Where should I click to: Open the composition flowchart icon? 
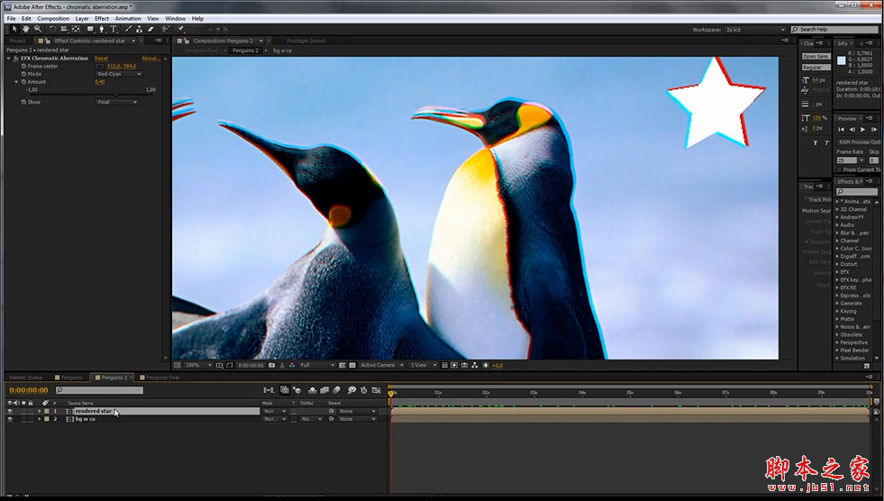click(475, 365)
